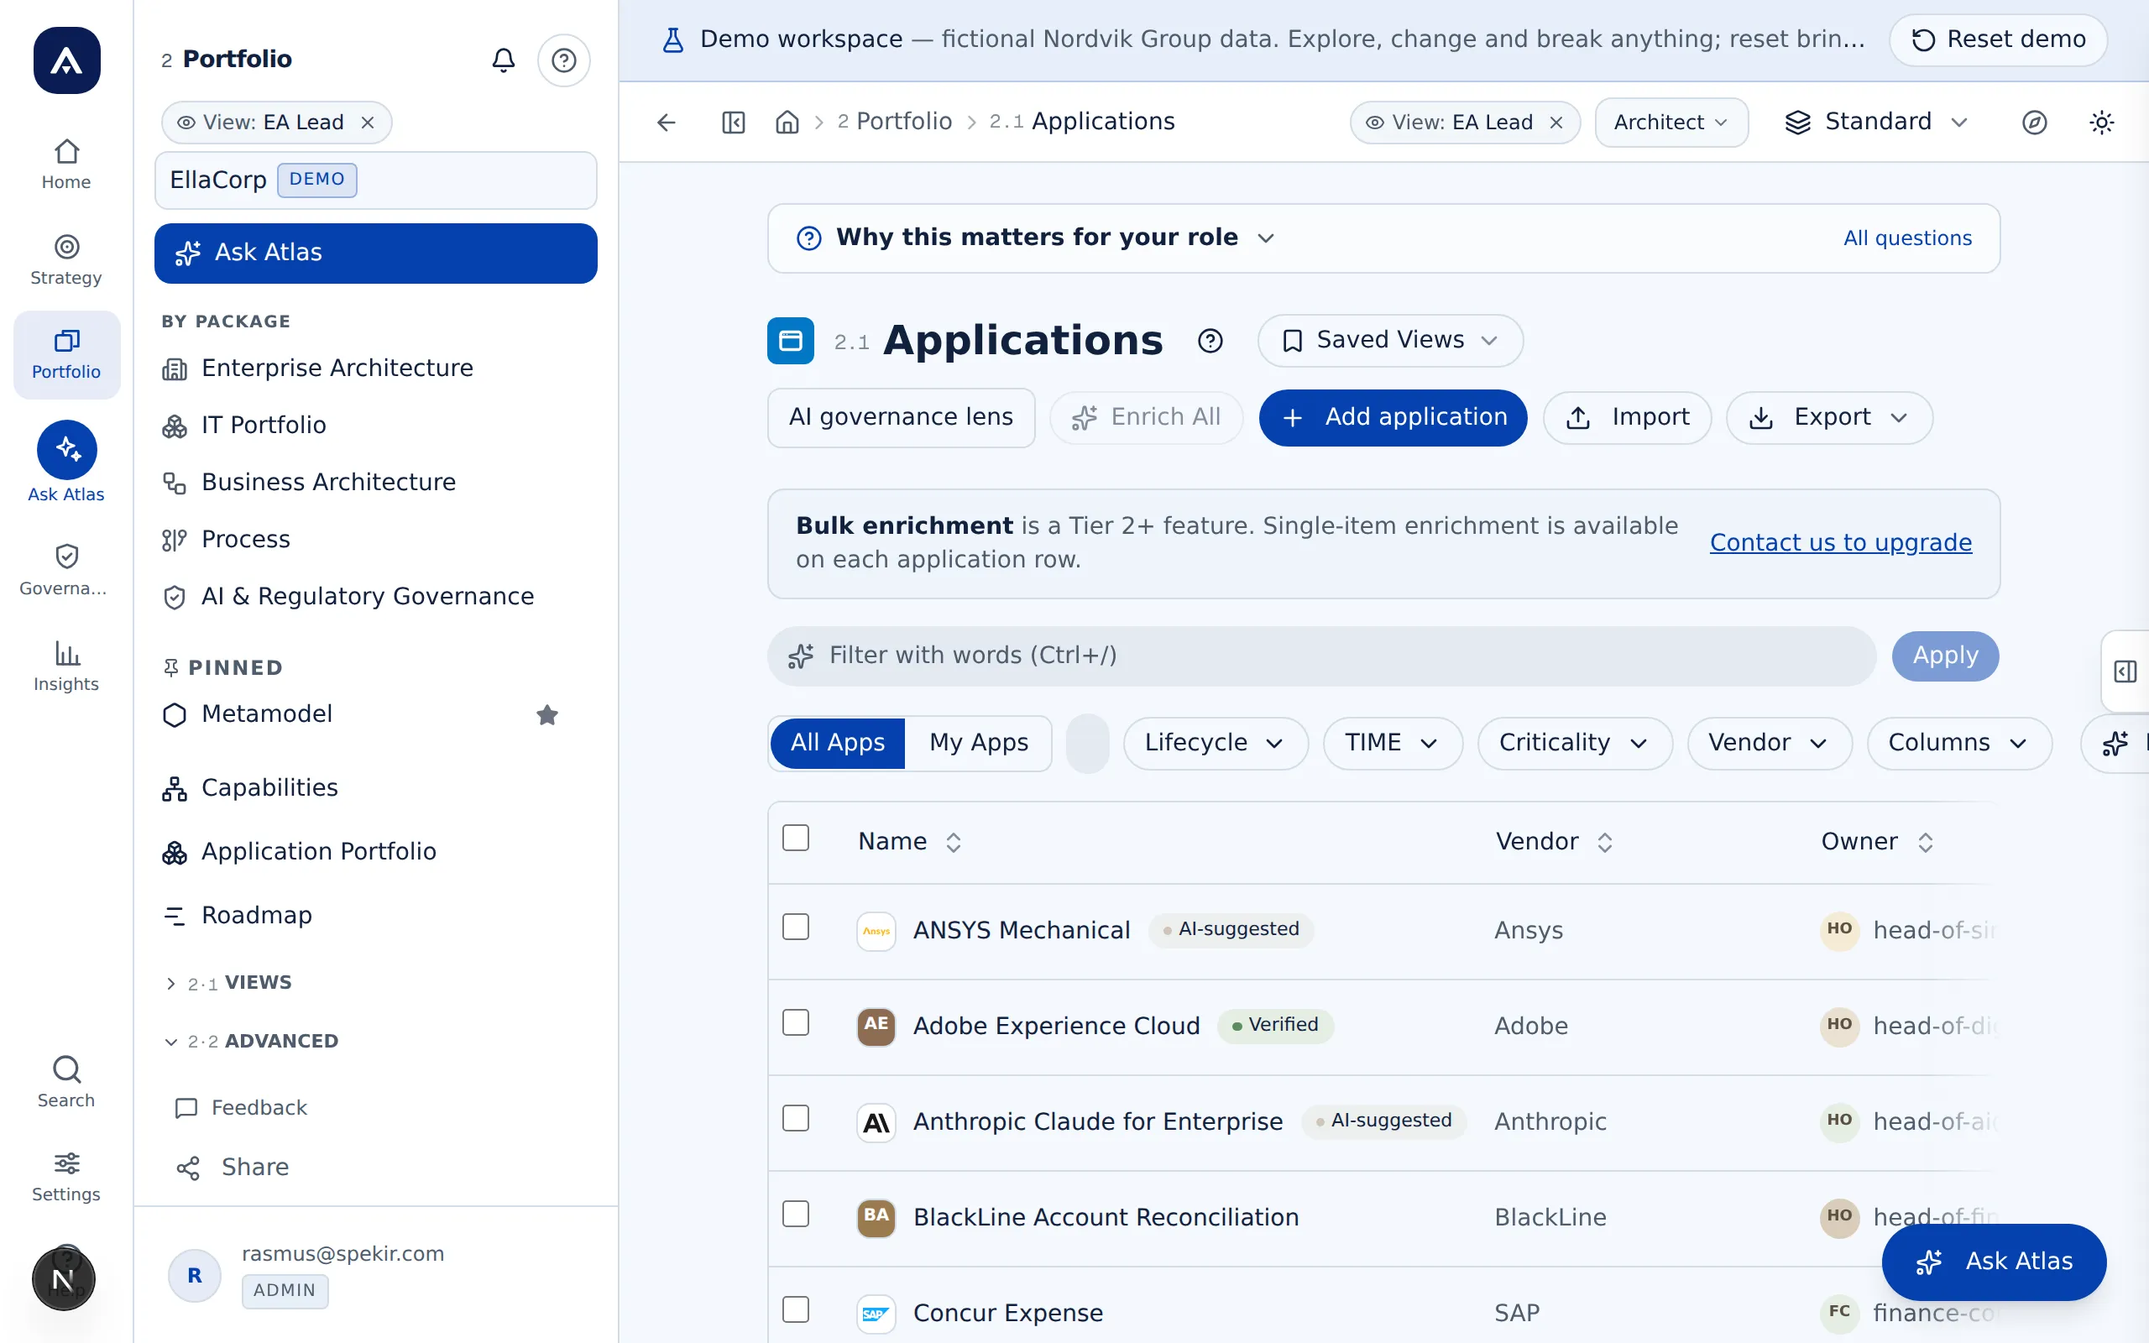This screenshot has height=1343, width=2149.
Task: Open Columns dropdown
Action: 1959,743
